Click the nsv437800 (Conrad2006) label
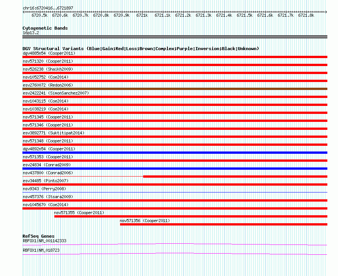Screen dimensions: 338x276 coord(48,173)
